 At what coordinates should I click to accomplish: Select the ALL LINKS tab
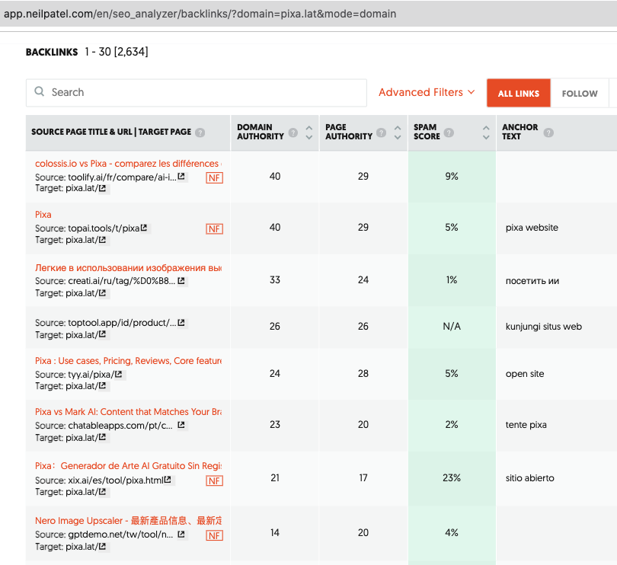pyautogui.click(x=518, y=93)
